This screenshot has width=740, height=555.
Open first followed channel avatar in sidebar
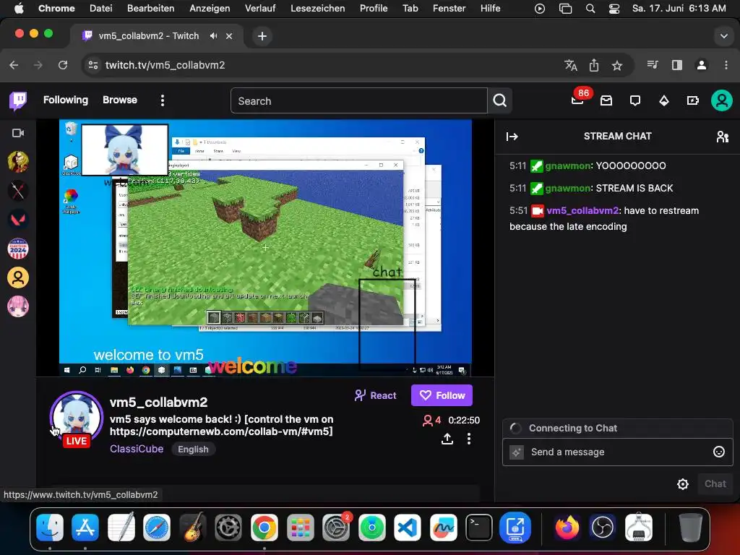coord(18,162)
